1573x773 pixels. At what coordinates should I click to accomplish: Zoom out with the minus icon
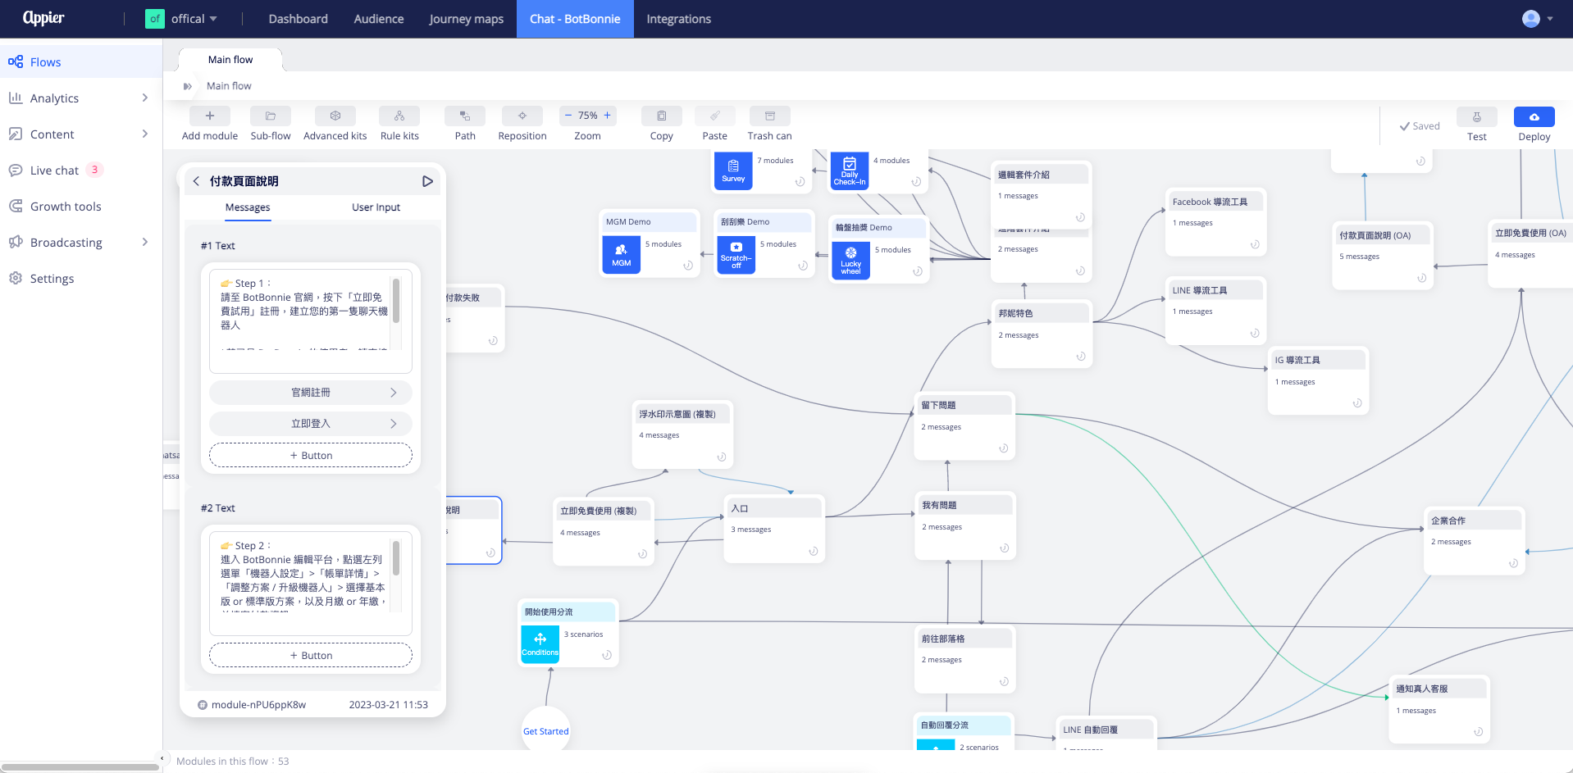point(568,116)
